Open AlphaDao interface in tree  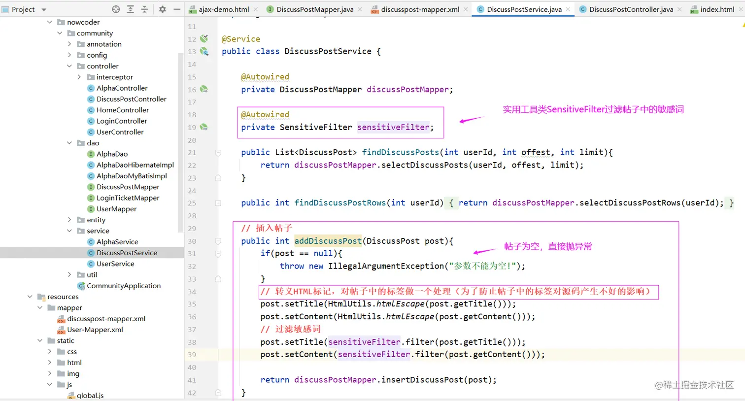pyautogui.click(x=112, y=154)
